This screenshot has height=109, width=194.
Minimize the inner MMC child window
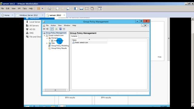point(142,25)
